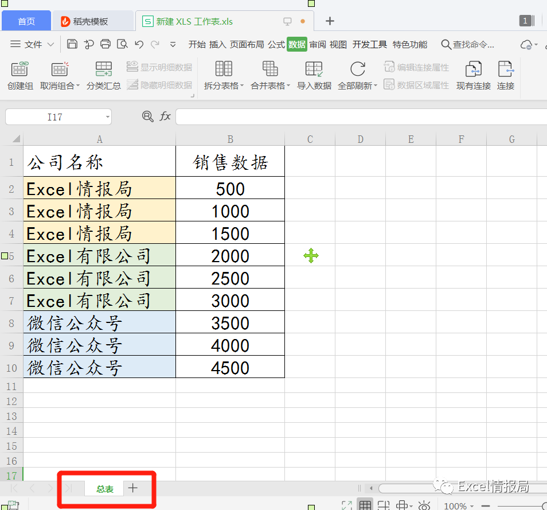Click the fx insert function icon
547x510 pixels.
pos(165,116)
